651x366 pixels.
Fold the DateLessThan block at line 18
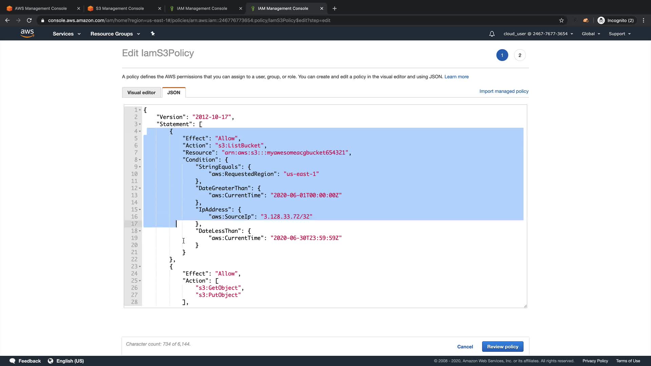pos(140,231)
